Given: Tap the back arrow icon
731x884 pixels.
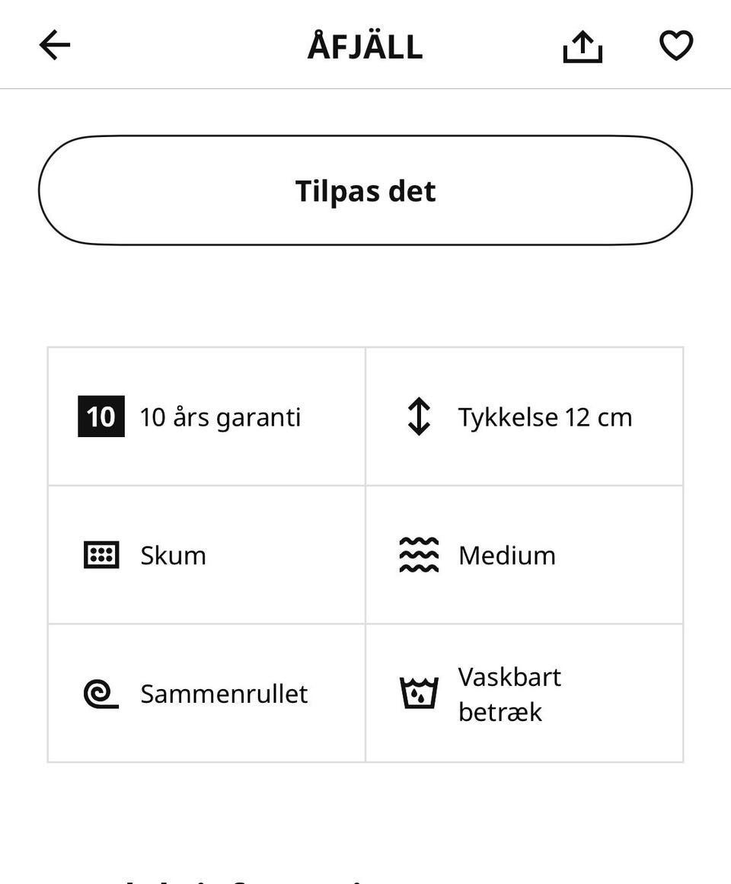Looking at the screenshot, I should pyautogui.click(x=55, y=46).
